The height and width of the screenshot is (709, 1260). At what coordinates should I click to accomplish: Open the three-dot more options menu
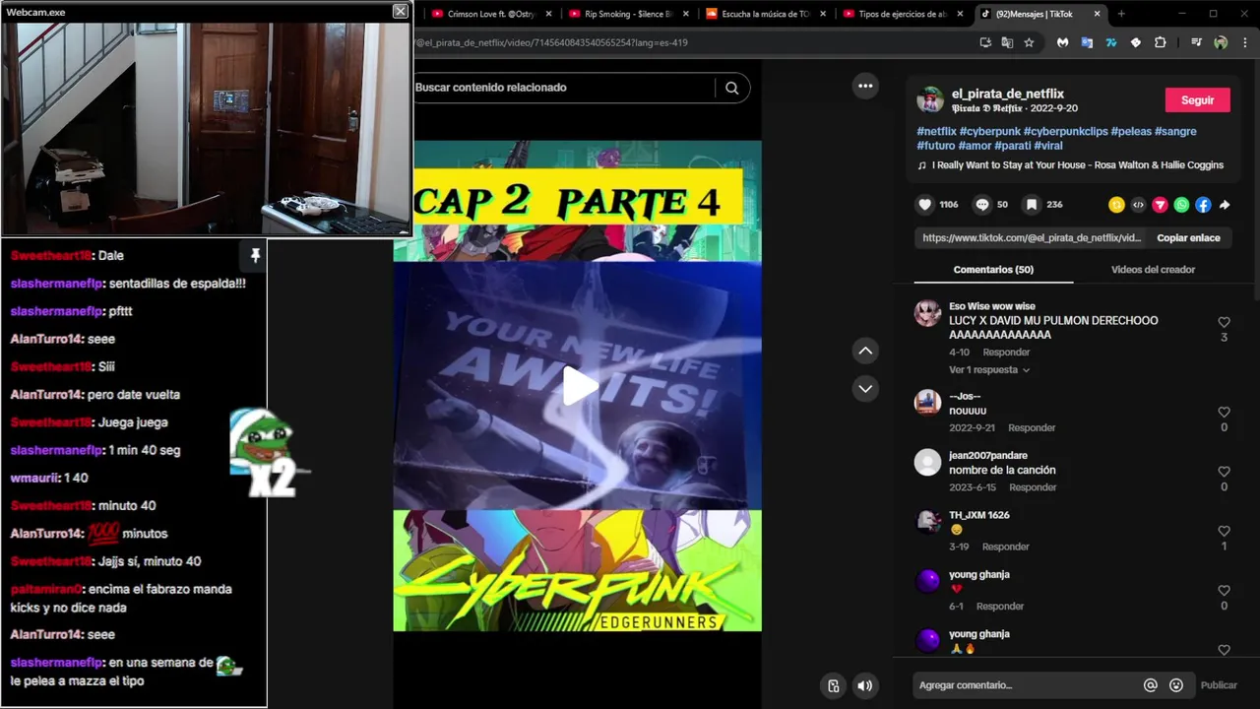click(x=865, y=86)
